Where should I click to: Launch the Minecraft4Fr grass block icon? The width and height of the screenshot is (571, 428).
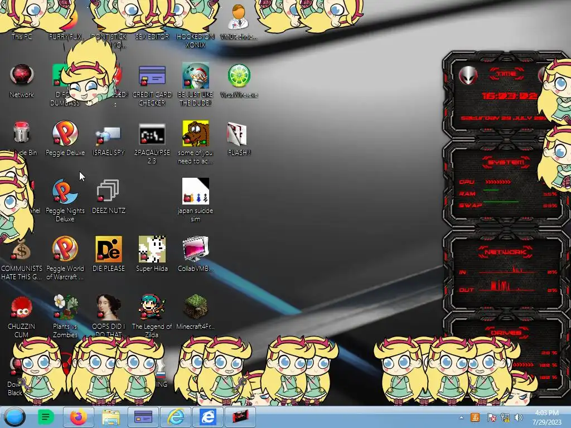point(195,307)
